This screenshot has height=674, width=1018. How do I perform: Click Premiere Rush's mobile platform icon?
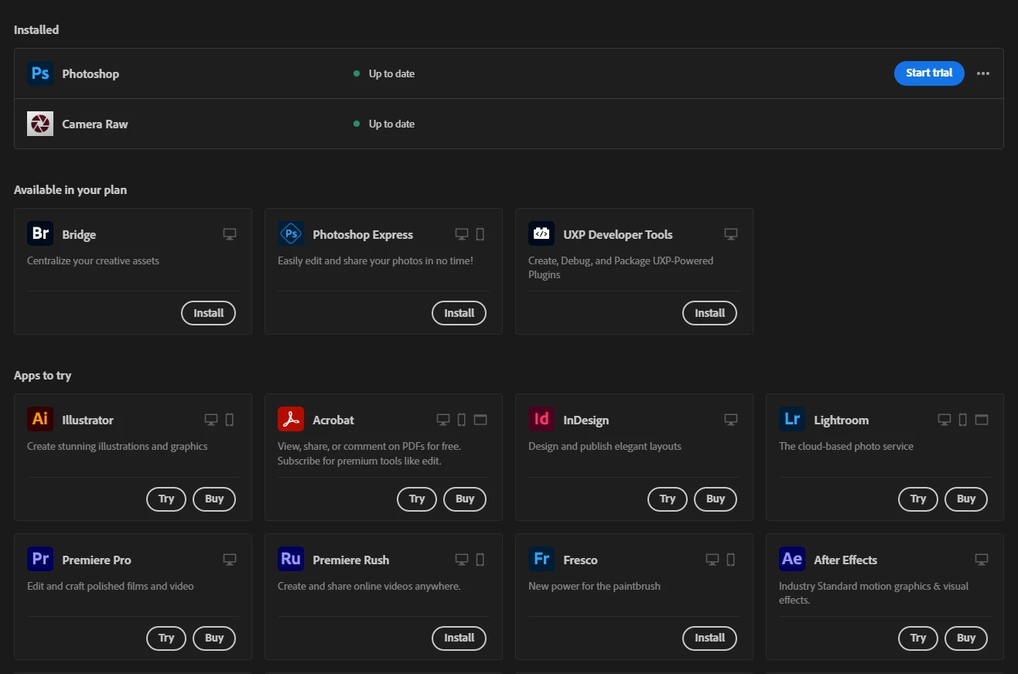(x=480, y=560)
